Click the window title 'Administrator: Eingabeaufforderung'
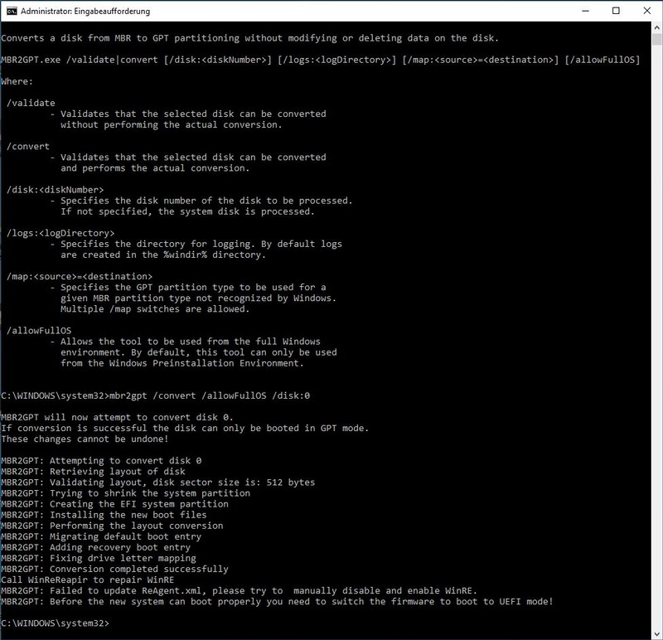Viewport: 663px width, 640px height. [85, 11]
